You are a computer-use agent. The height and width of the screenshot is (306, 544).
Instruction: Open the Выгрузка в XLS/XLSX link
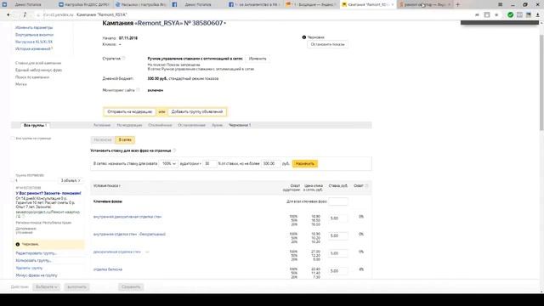point(34,42)
